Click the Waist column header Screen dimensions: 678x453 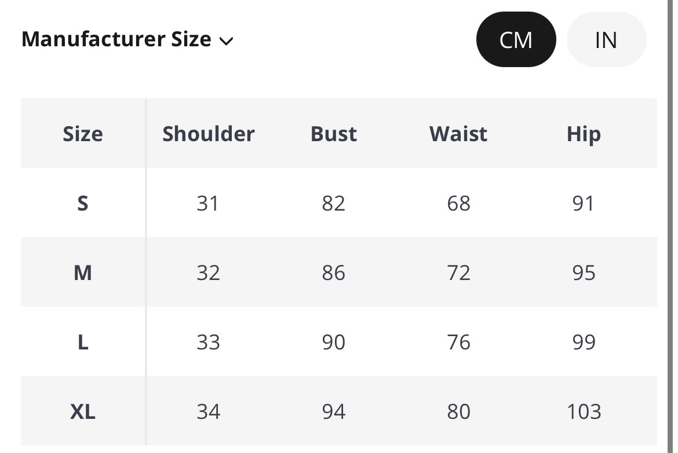click(458, 134)
